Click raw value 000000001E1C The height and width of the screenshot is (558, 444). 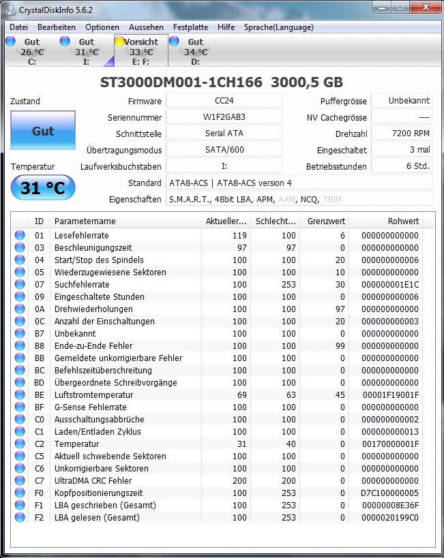tap(390, 284)
